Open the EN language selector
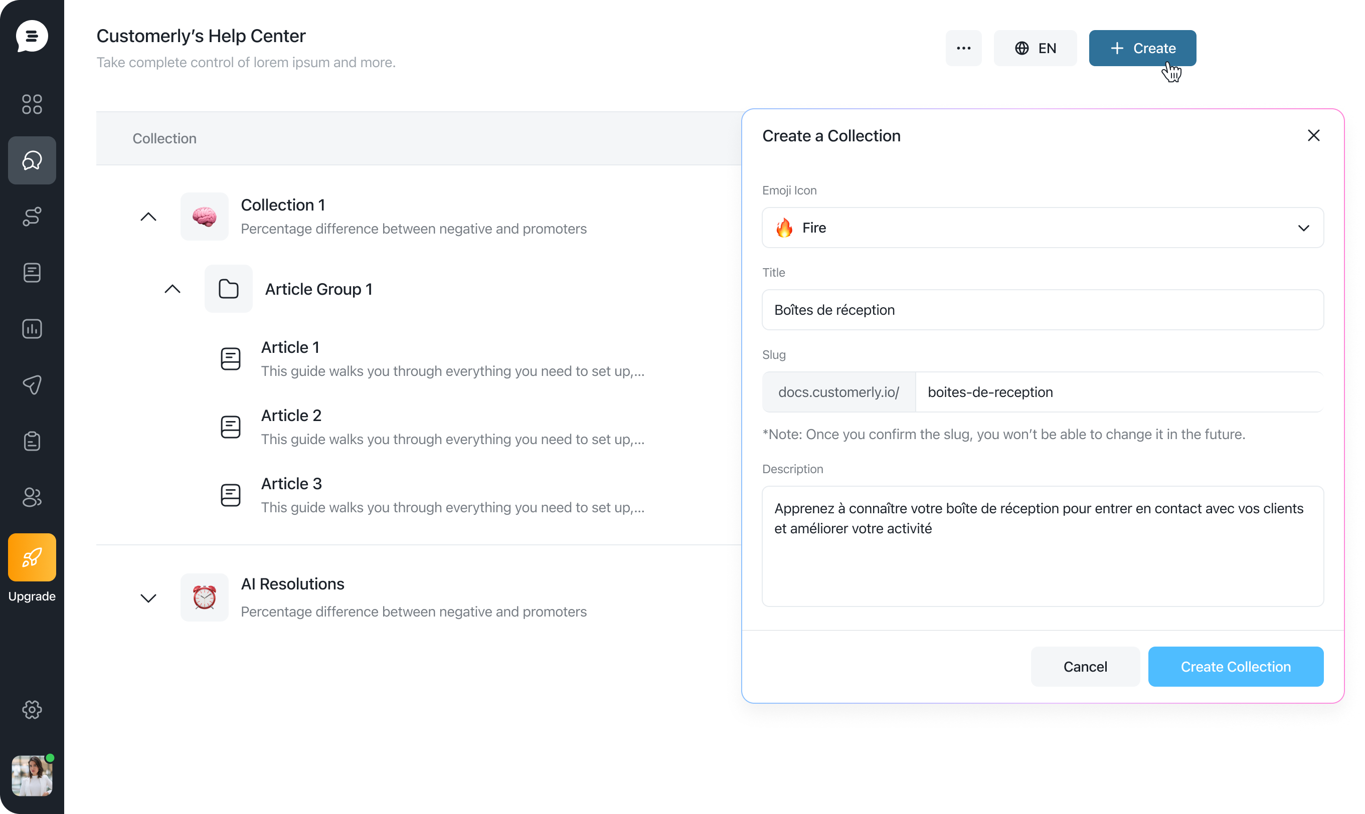The height and width of the screenshot is (814, 1365). pos(1035,48)
